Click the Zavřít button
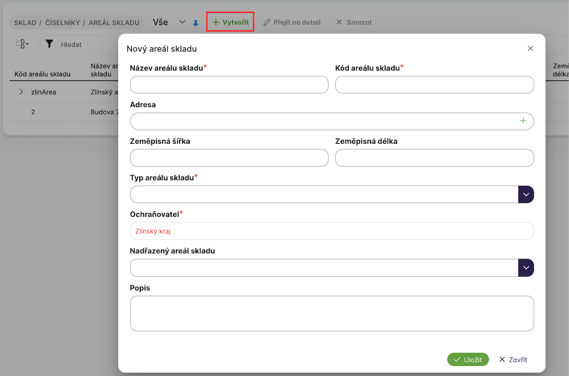Viewport: 569px width, 376px height. pyautogui.click(x=513, y=359)
